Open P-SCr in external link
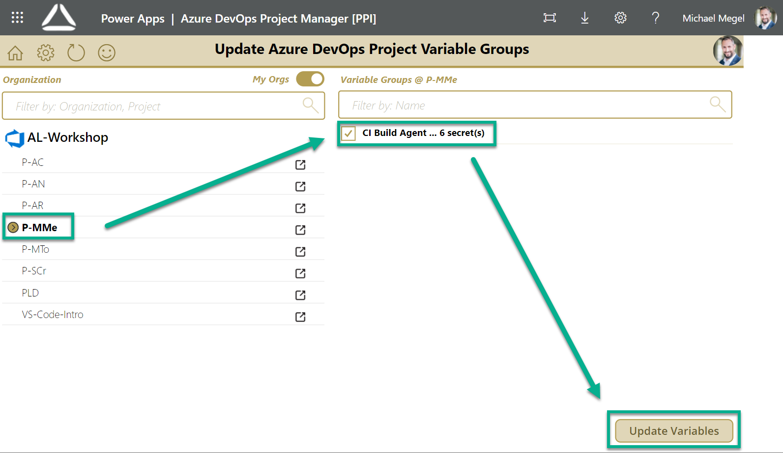 300,273
